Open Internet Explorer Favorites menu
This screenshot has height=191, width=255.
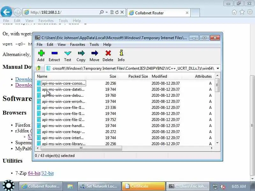tap(46, 21)
